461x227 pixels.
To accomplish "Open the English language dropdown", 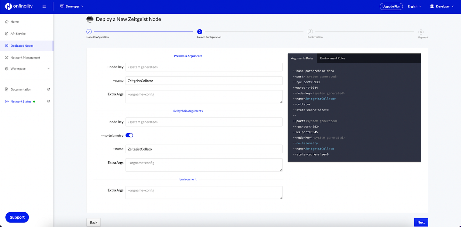I will pos(414,6).
